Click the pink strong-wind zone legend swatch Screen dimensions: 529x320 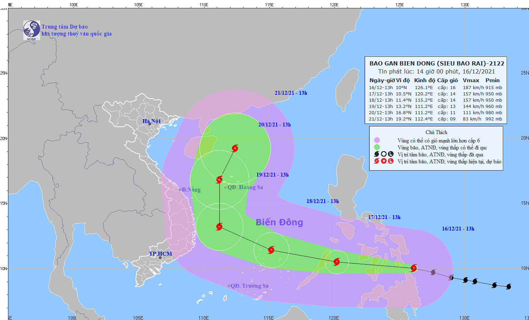click(377, 140)
